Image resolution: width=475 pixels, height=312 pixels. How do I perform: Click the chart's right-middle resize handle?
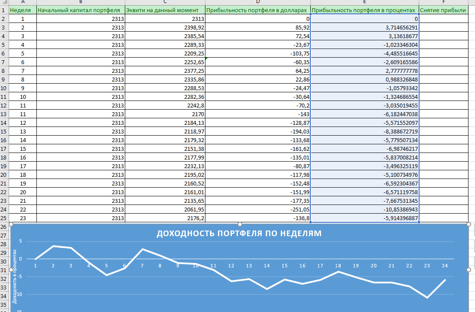(468, 270)
